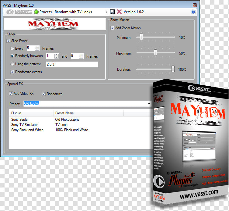Sort by the Preset Name column header

(88, 113)
